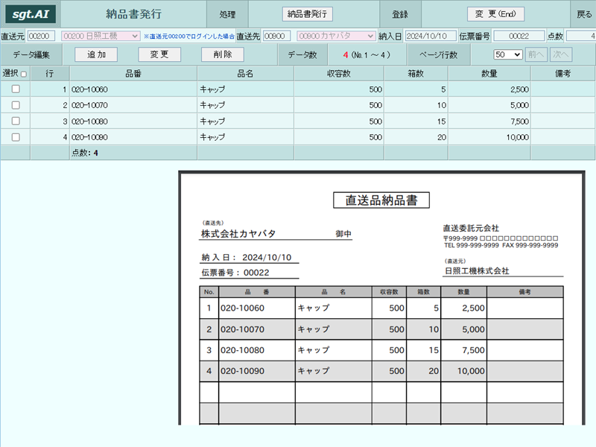Screen dimensions: 596x447
Task: Click the 品番 column header
Action: pyautogui.click(x=133, y=73)
